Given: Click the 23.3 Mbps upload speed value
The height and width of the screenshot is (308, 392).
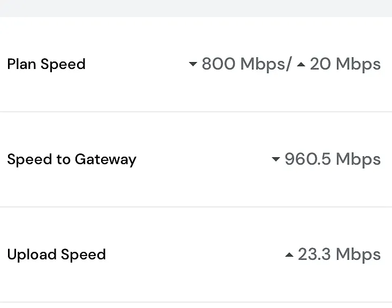Looking at the screenshot, I should coord(339,255).
